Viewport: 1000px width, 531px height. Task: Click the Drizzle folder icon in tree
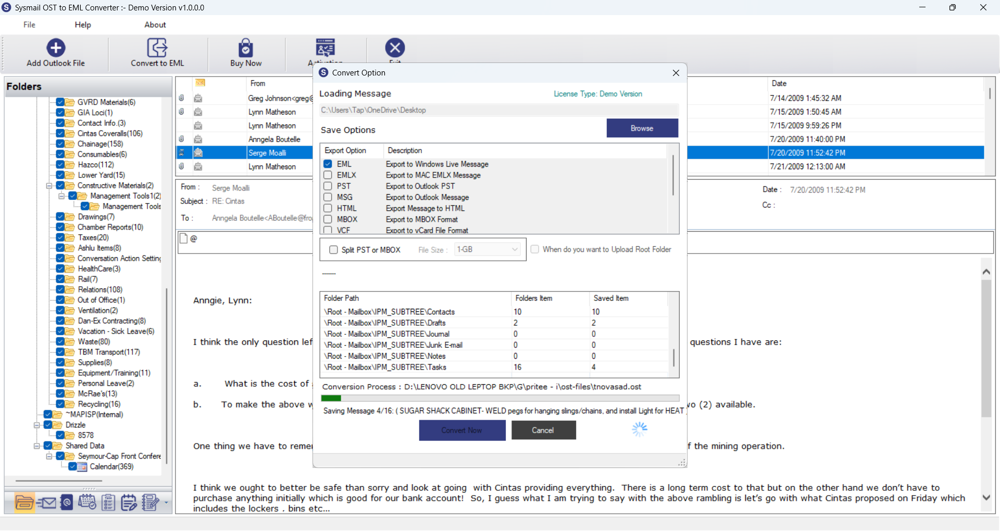tap(57, 425)
